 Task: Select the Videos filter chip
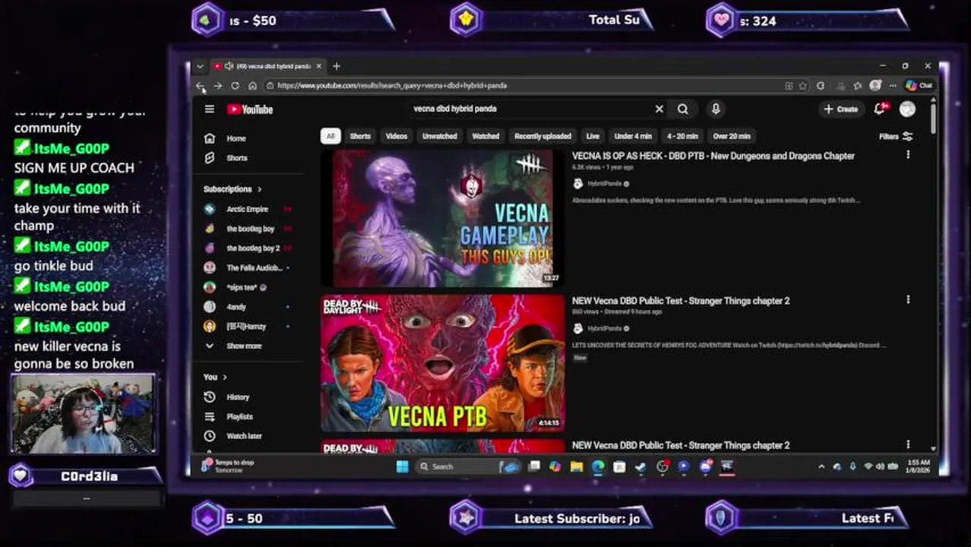click(x=396, y=136)
